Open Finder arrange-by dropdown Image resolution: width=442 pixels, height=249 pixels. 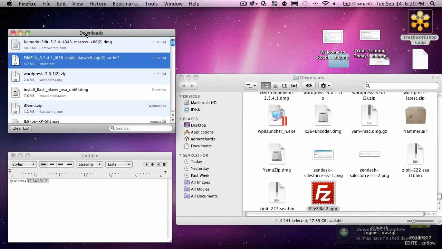[251, 85]
